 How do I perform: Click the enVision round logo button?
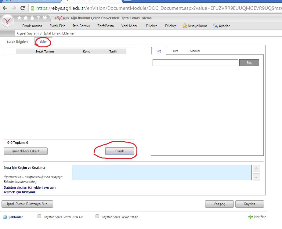point(7,21)
